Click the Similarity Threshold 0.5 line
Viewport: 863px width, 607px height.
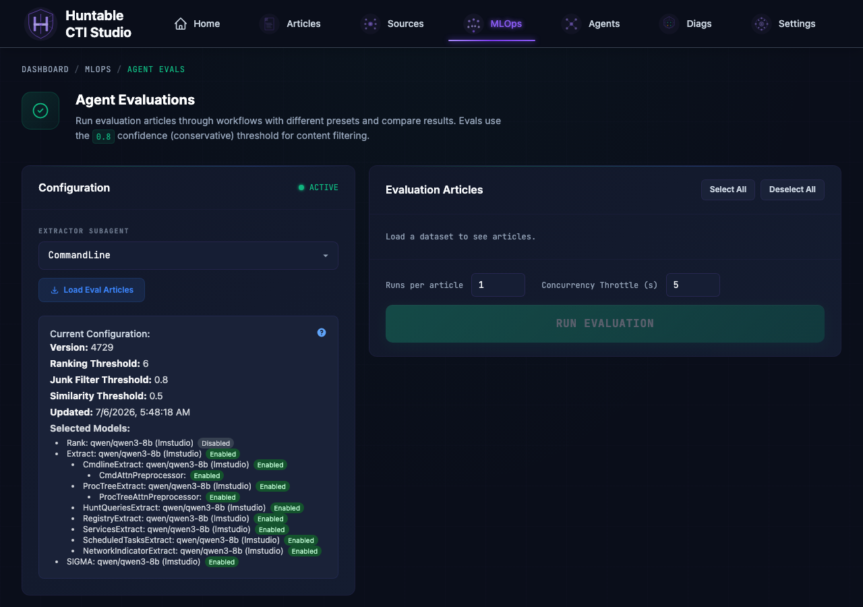click(107, 396)
